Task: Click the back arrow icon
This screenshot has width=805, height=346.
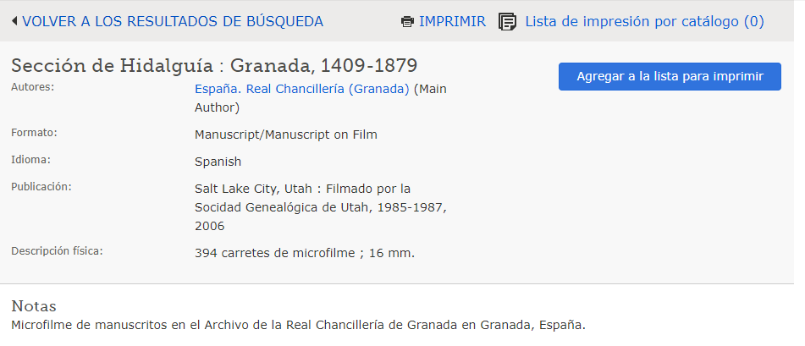Action: (14, 21)
